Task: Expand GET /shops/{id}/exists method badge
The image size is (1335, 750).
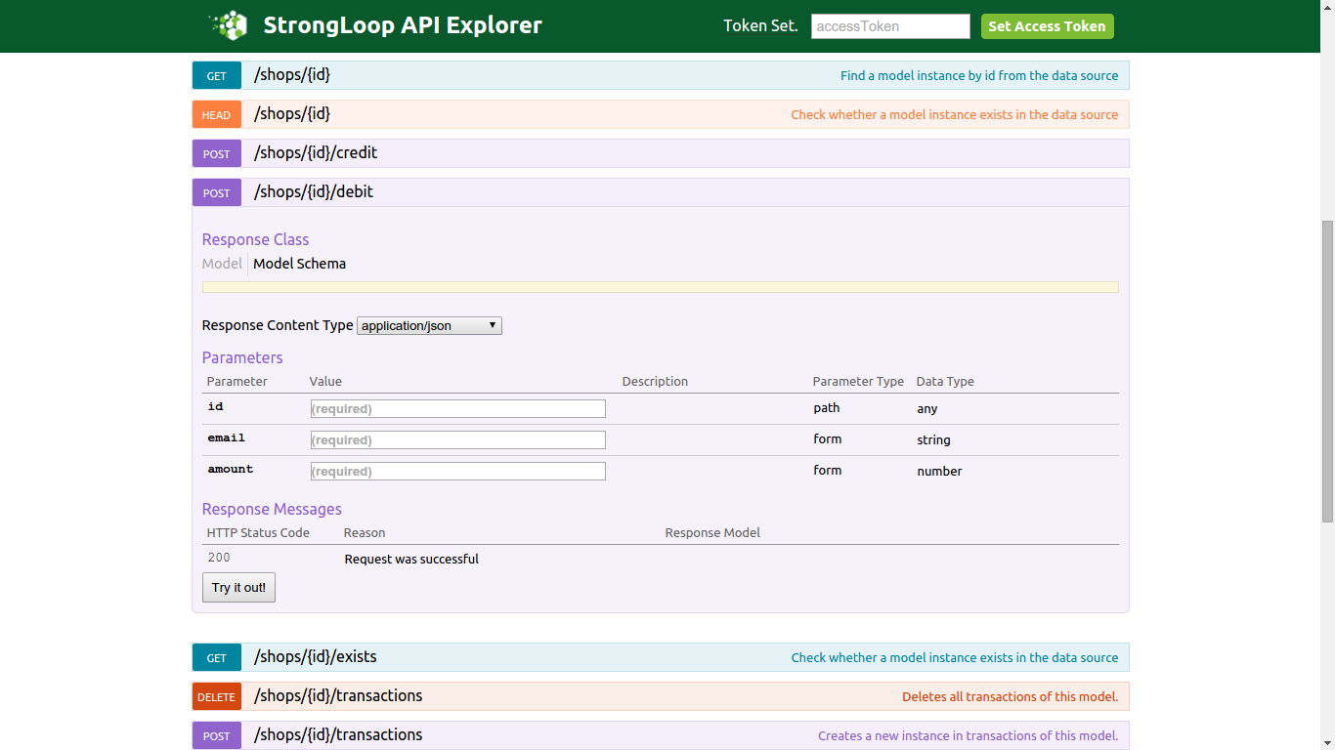Action: pos(216,657)
